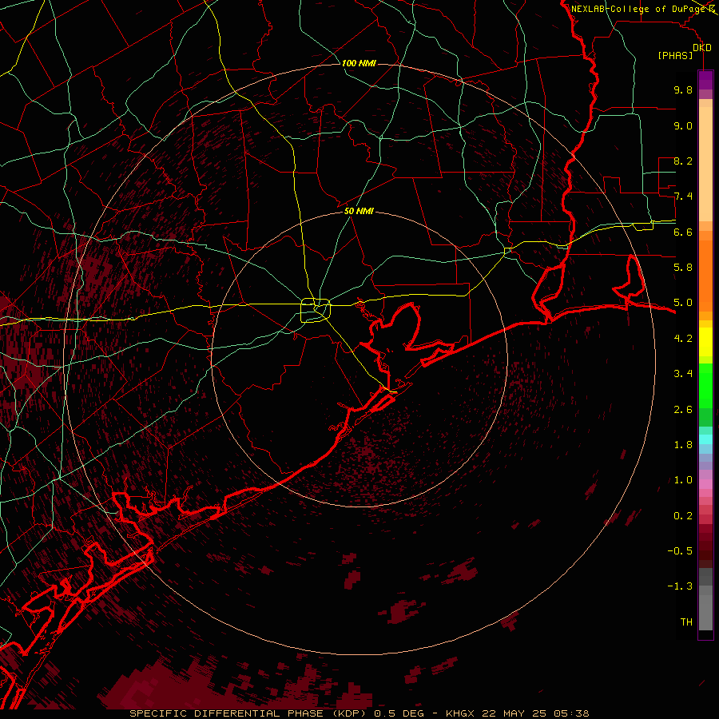Click the TH threshold legend label
Viewport: 719px width, 719px height.
[x=686, y=622]
